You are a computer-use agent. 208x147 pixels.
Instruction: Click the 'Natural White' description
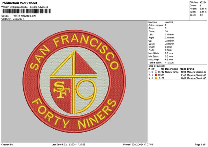coord(172,72)
